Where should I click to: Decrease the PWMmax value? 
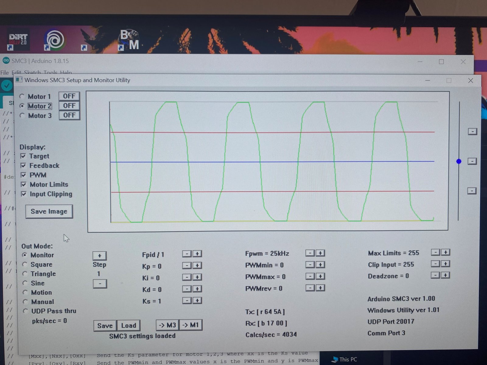(x=310, y=276)
